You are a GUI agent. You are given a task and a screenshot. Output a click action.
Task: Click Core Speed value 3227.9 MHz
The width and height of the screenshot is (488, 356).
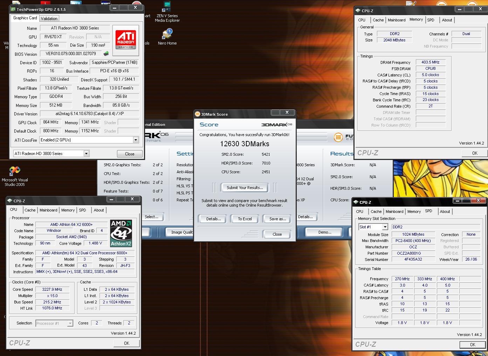(x=52, y=289)
